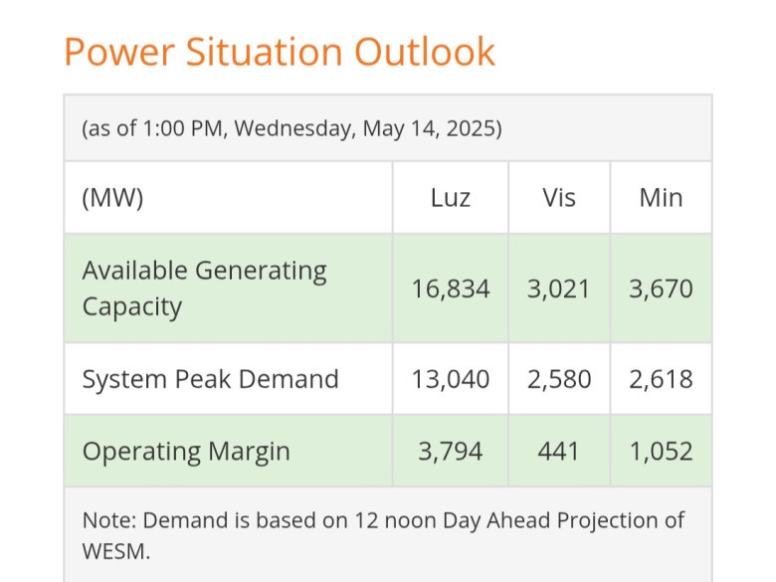Select the Luz column header
This screenshot has width=776, height=582.
451,197
